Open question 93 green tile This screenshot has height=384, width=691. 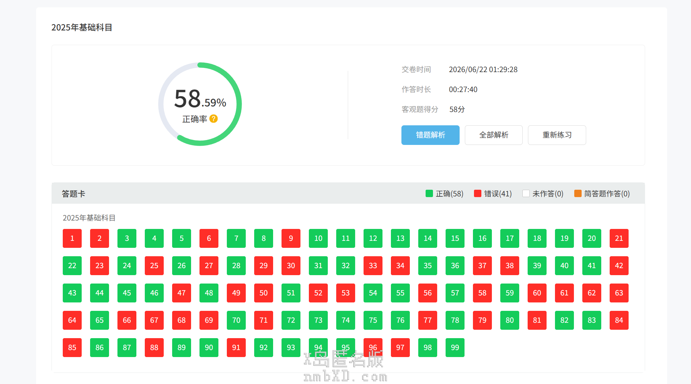click(x=291, y=348)
